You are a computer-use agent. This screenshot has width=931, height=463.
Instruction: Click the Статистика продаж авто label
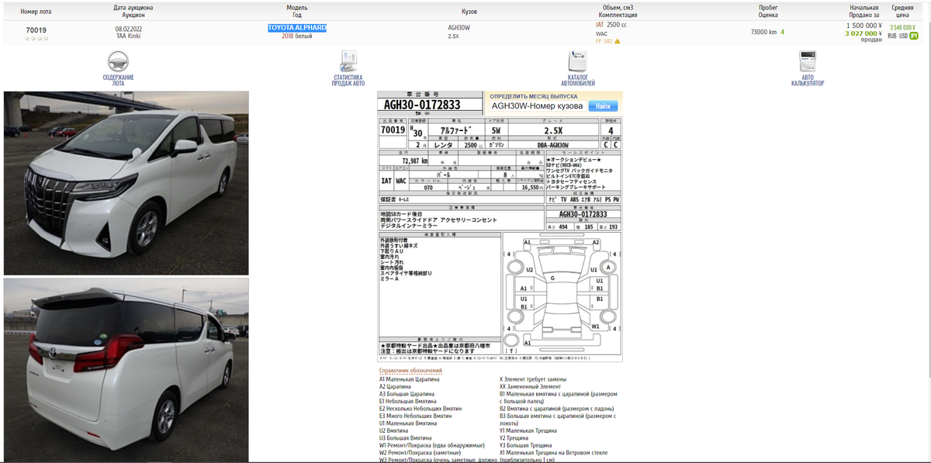[x=348, y=80]
